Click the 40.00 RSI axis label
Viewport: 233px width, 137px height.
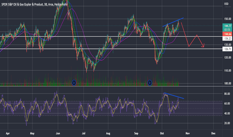(x=227, y=113)
